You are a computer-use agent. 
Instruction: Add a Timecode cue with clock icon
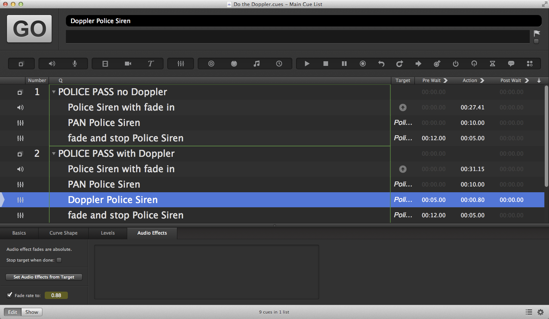click(279, 64)
